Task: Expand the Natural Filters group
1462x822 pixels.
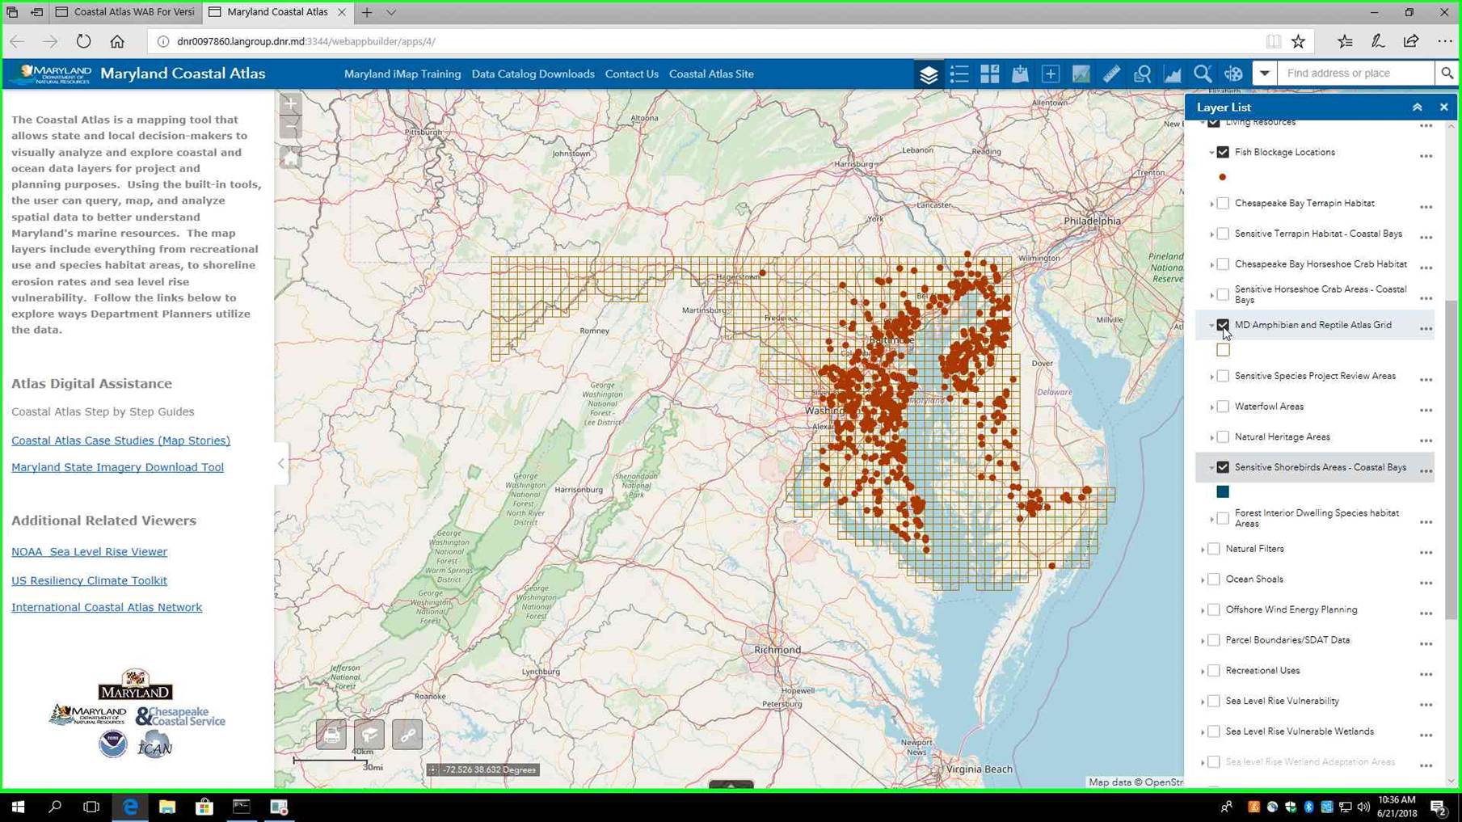Action: coord(1203,550)
